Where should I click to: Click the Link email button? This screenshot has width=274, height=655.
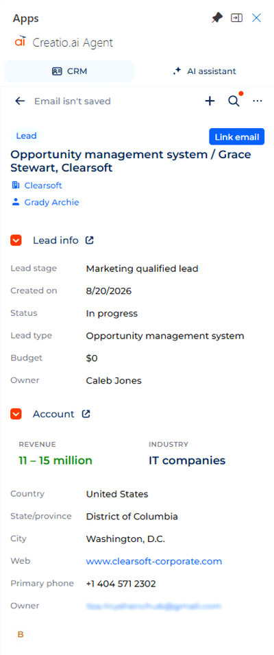(x=237, y=136)
